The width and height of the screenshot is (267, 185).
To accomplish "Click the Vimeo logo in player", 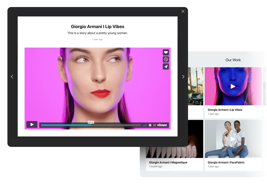I will coord(162,125).
